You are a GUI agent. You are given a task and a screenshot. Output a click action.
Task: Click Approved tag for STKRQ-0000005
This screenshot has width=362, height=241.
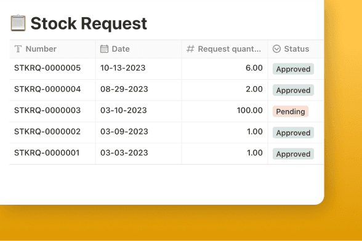(293, 69)
